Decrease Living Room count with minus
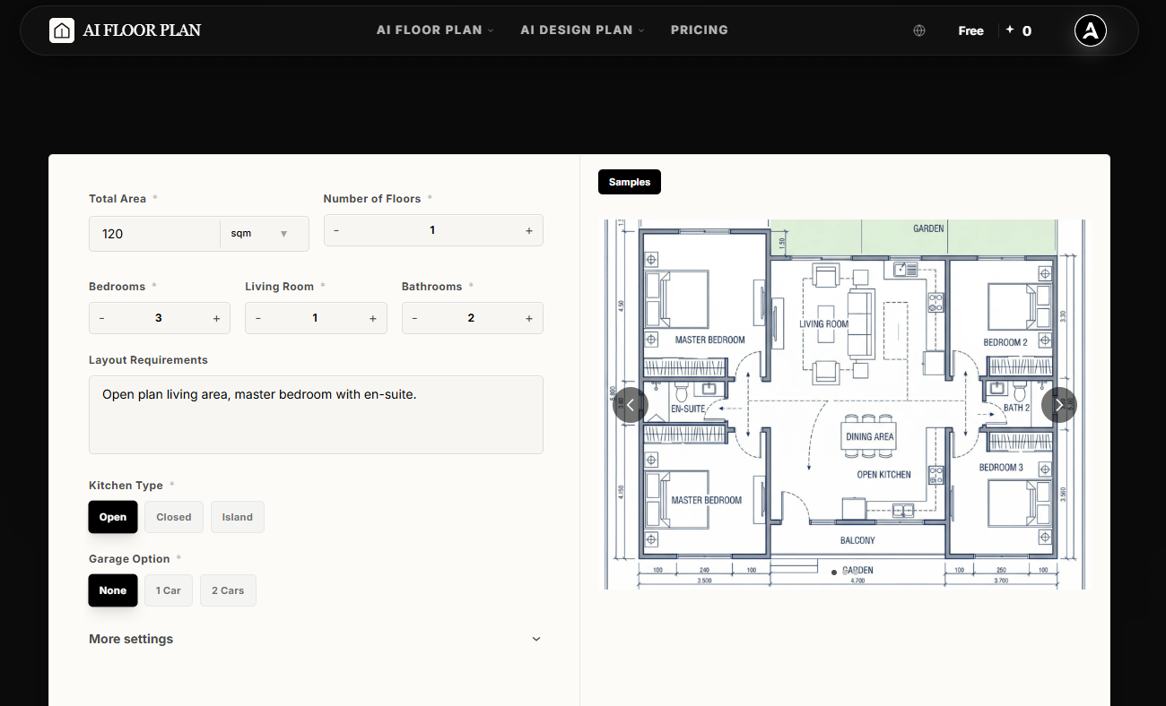Viewport: 1166px width, 706px height. (258, 318)
